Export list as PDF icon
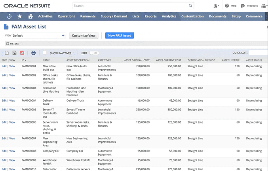The width and height of the screenshot is (268, 171). tap(22, 53)
